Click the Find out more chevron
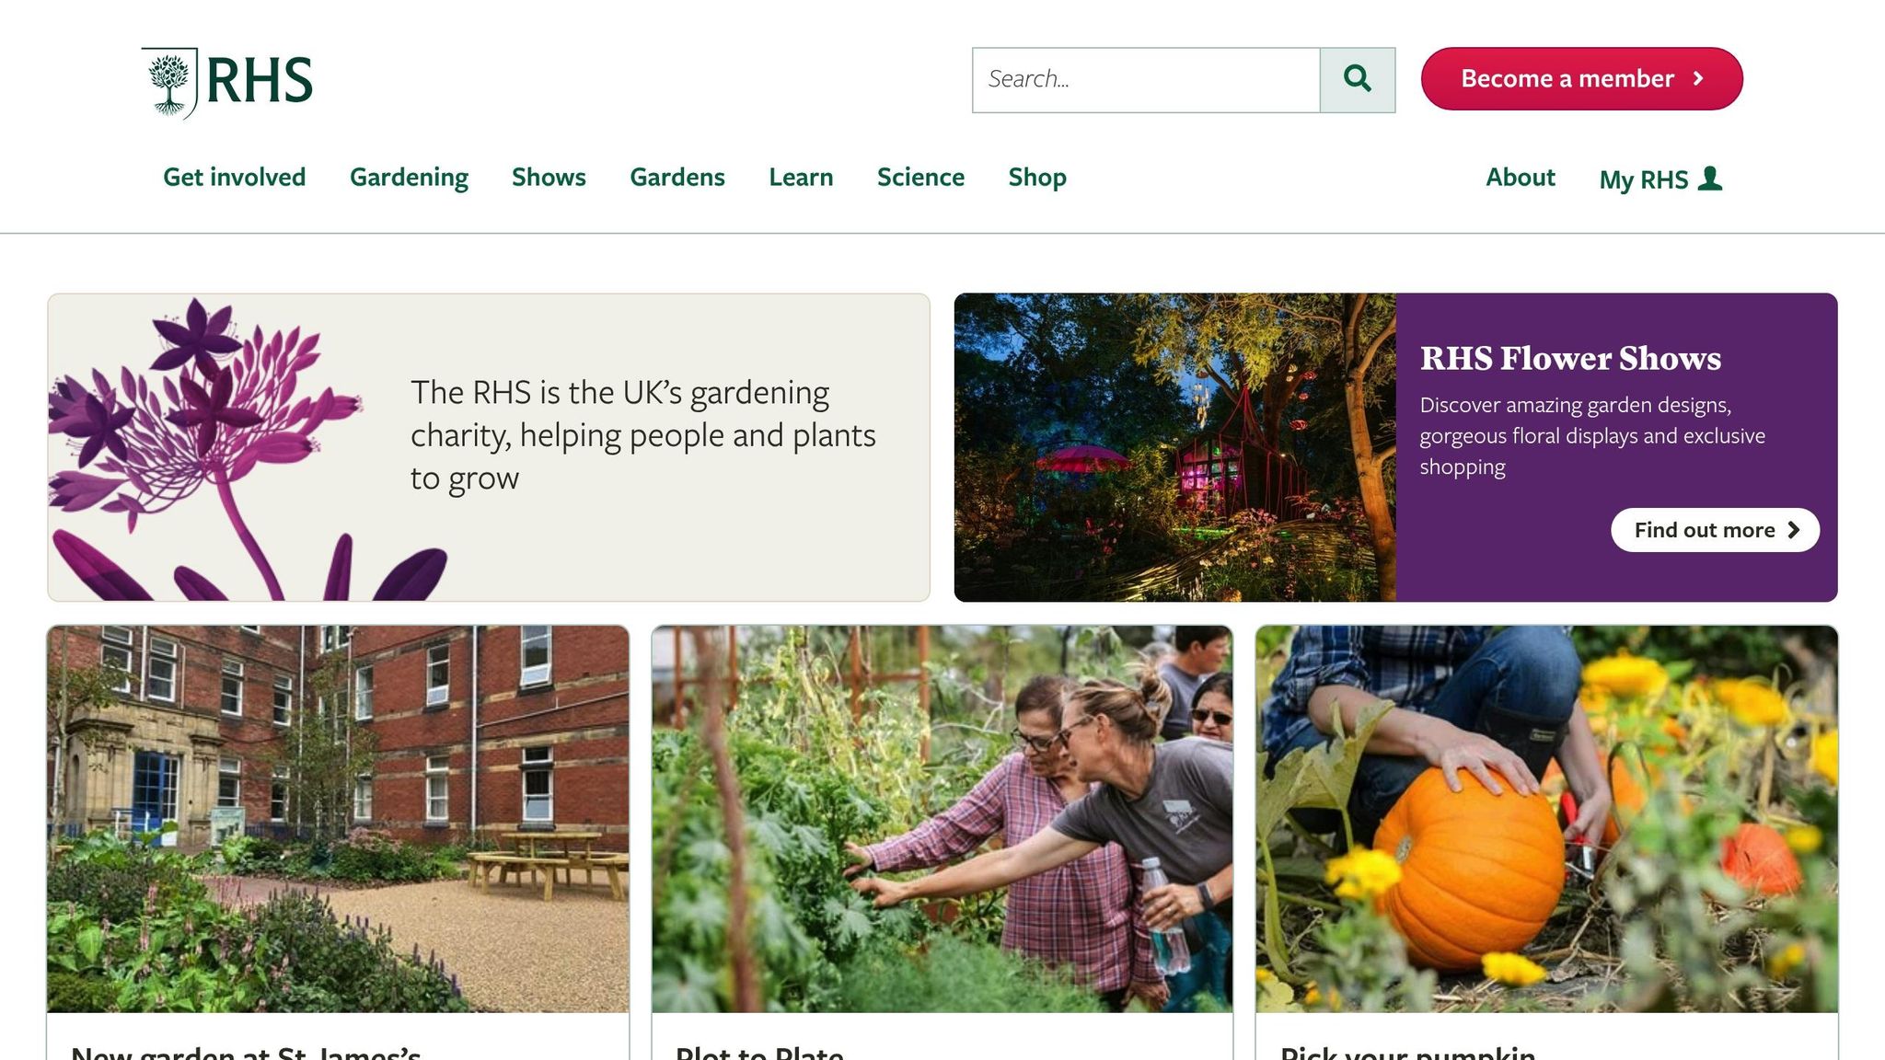This screenshot has height=1060, width=1885. coord(1793,530)
